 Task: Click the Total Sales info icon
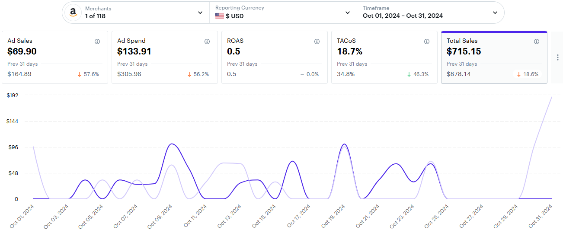537,41
